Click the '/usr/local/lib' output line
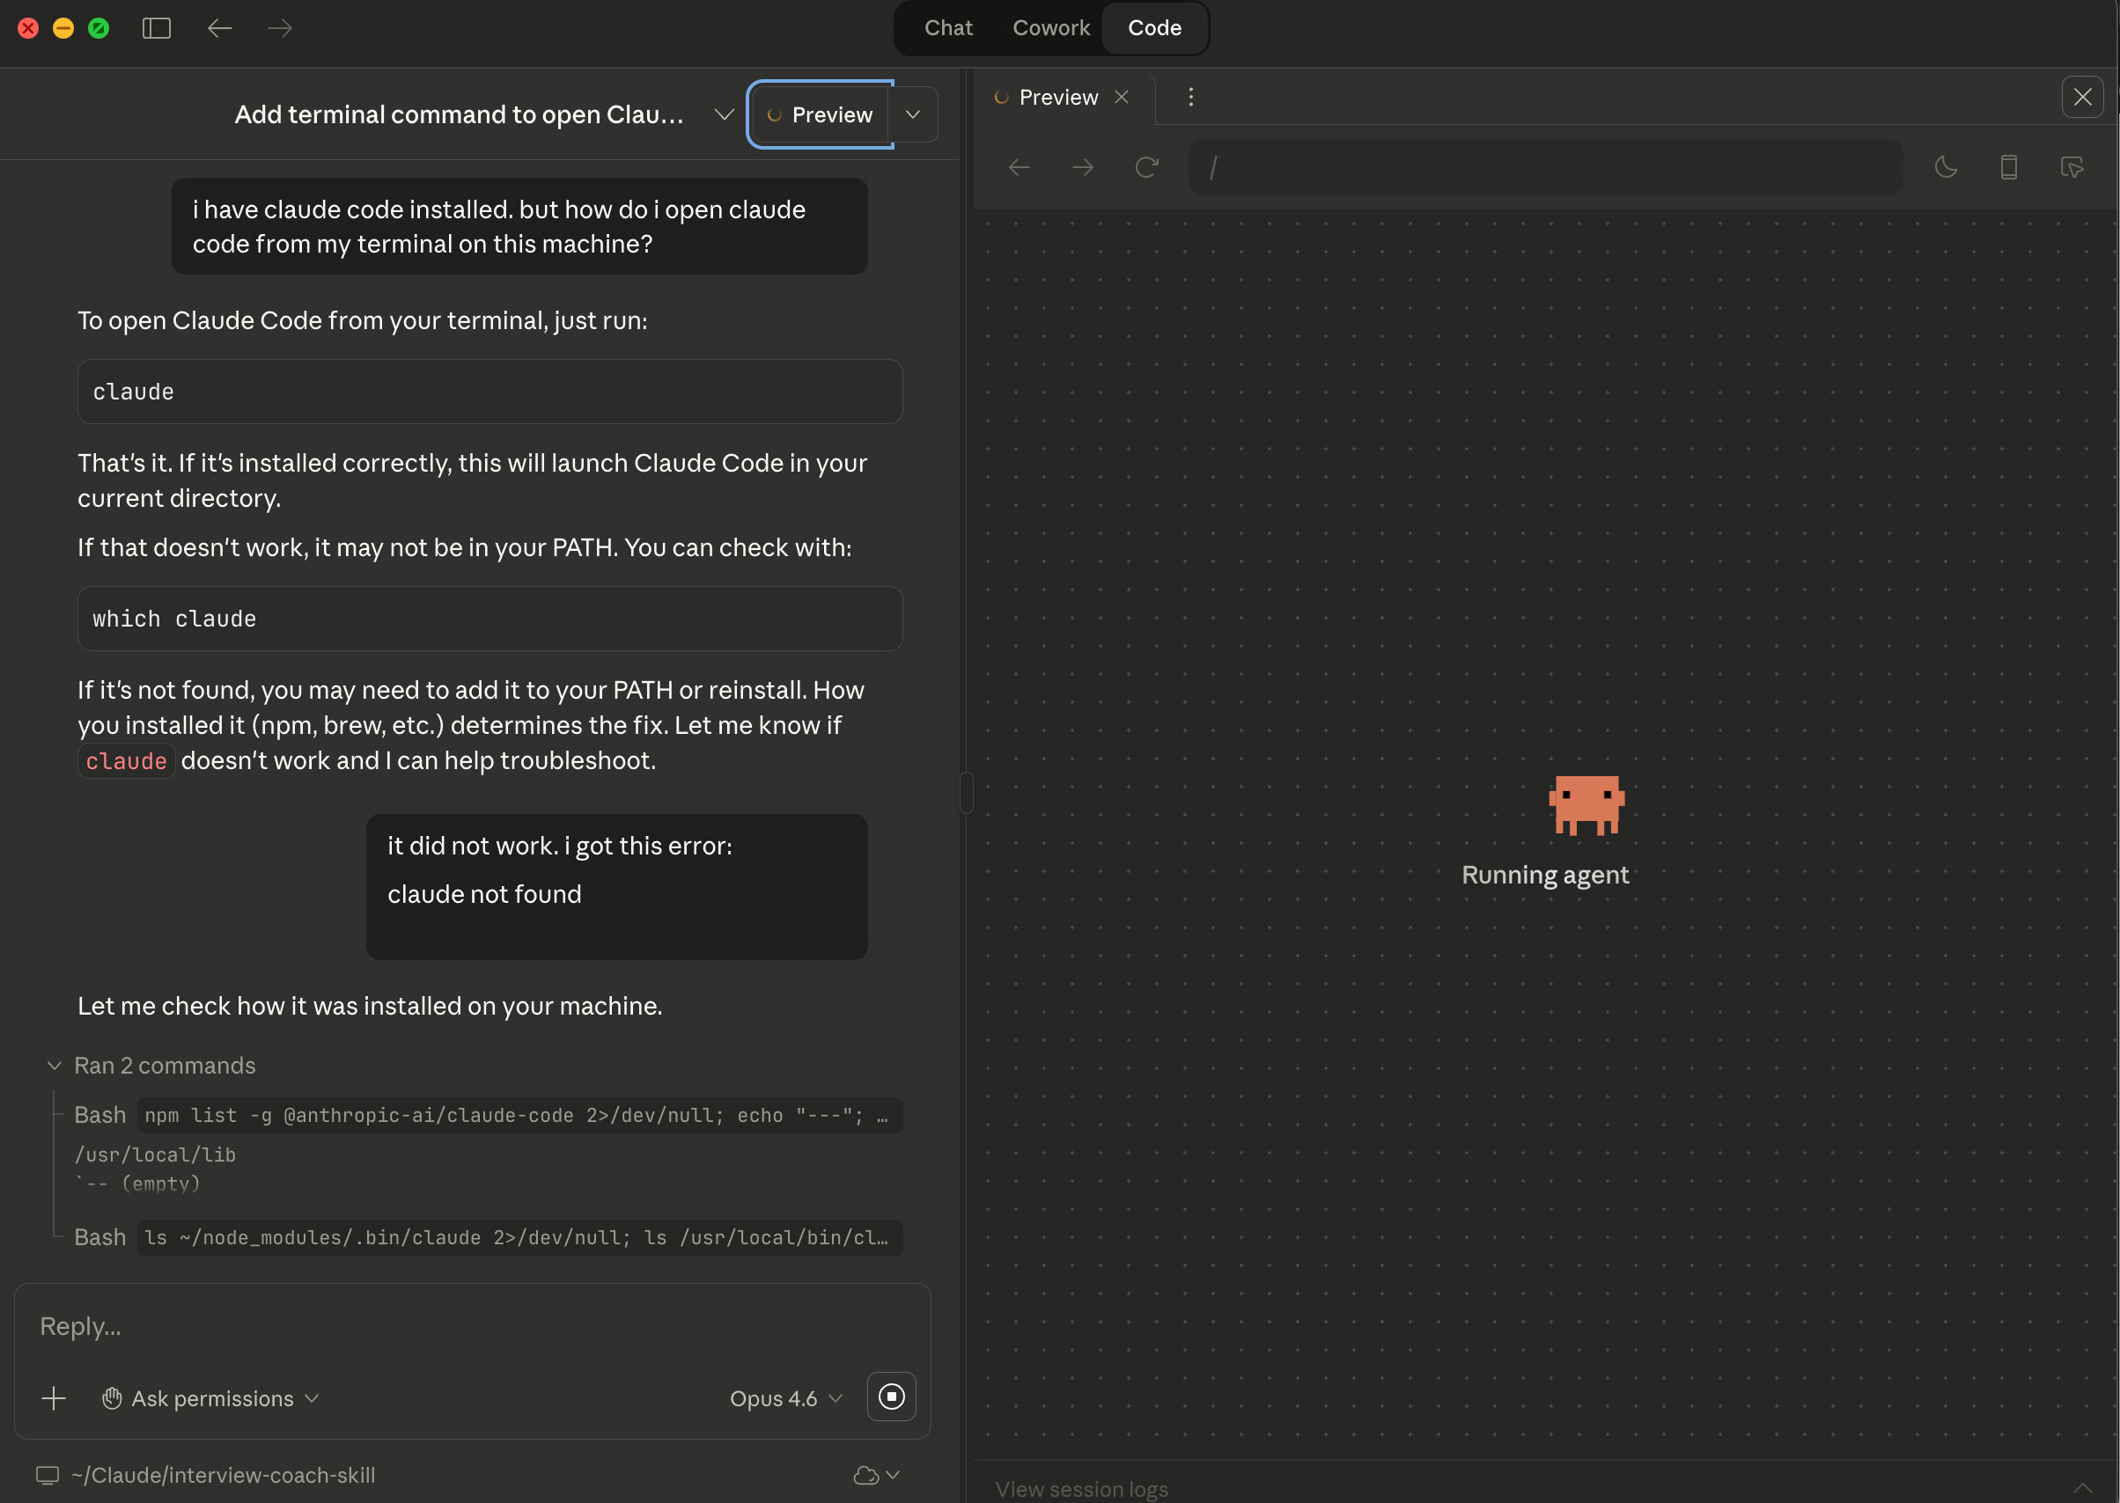The height and width of the screenshot is (1503, 2120). click(x=156, y=1155)
